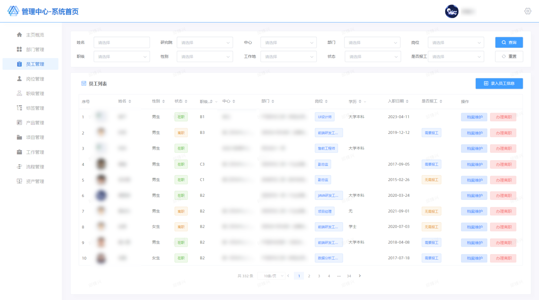539x300 pixels.
Task: Go to page 3 in pagination
Action: (319, 276)
